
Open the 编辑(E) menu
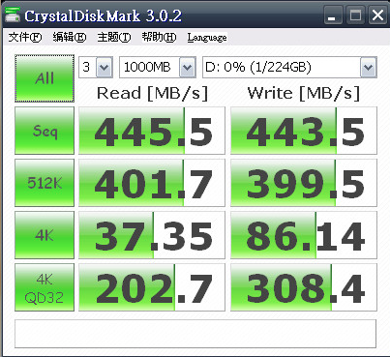pyautogui.click(x=70, y=37)
